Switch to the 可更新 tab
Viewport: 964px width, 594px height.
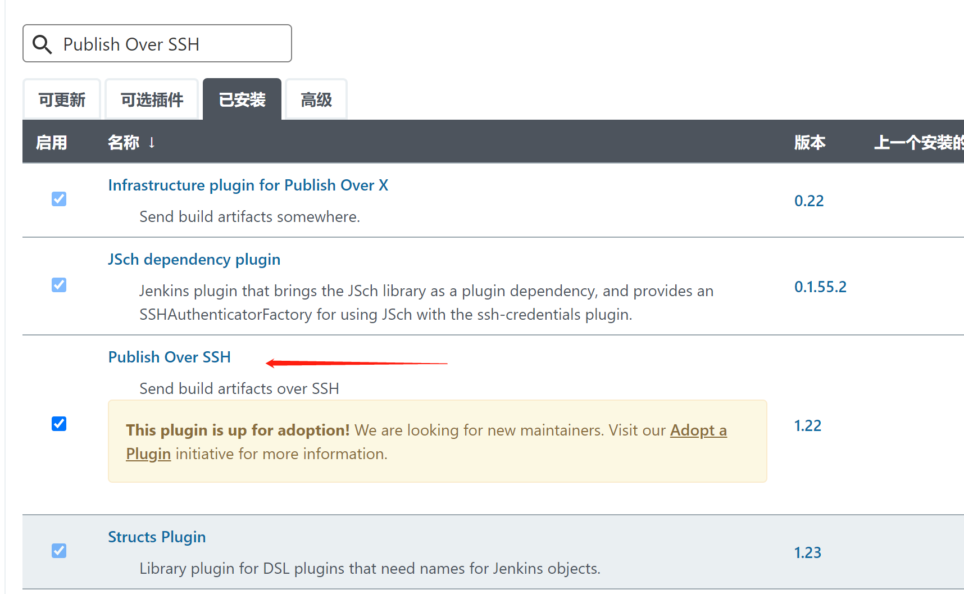click(62, 99)
